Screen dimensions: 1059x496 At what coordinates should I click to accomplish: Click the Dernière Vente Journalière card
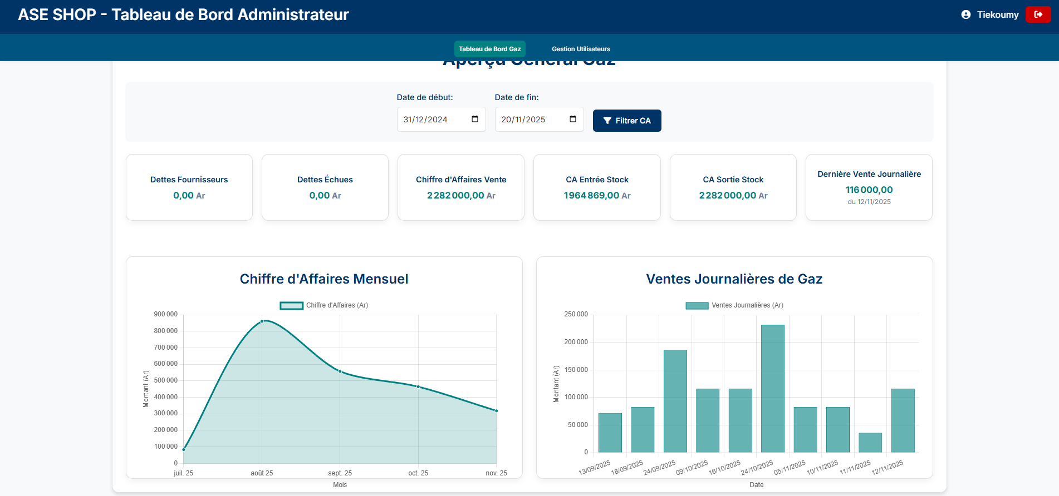point(869,187)
